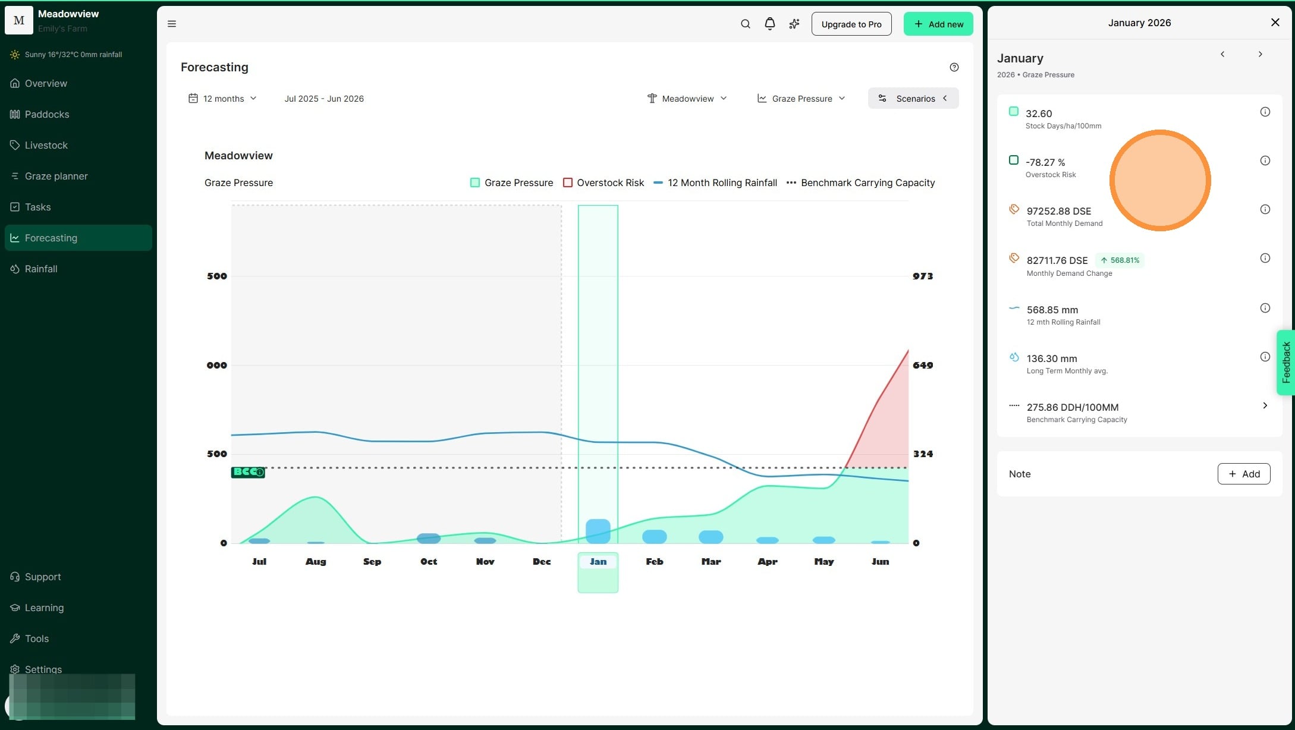Image resolution: width=1295 pixels, height=730 pixels.
Task: Click the BCC info badge on chart
Action: (x=248, y=472)
